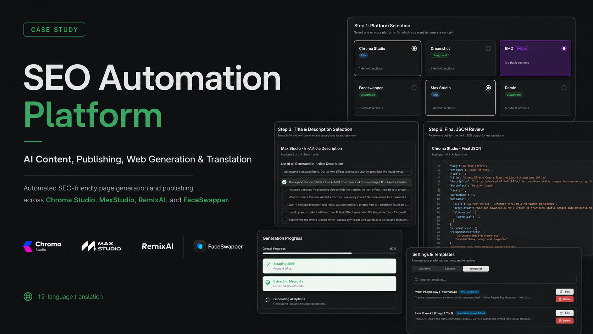Click the Info tag on Chroma Studio card
Screen dimensions: 593x334
(364, 55)
